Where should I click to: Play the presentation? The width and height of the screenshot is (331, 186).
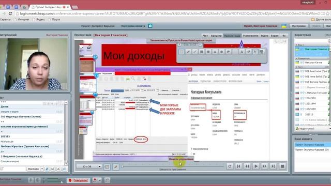256,166
